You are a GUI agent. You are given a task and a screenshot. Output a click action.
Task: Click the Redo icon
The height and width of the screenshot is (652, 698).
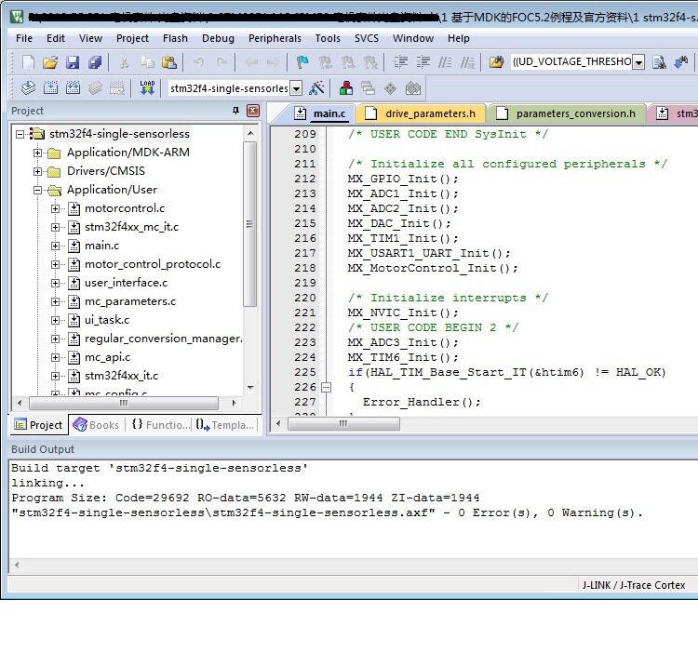[x=221, y=62]
